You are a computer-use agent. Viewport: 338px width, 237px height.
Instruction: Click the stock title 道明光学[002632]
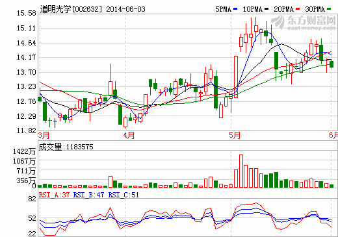tap(71, 9)
